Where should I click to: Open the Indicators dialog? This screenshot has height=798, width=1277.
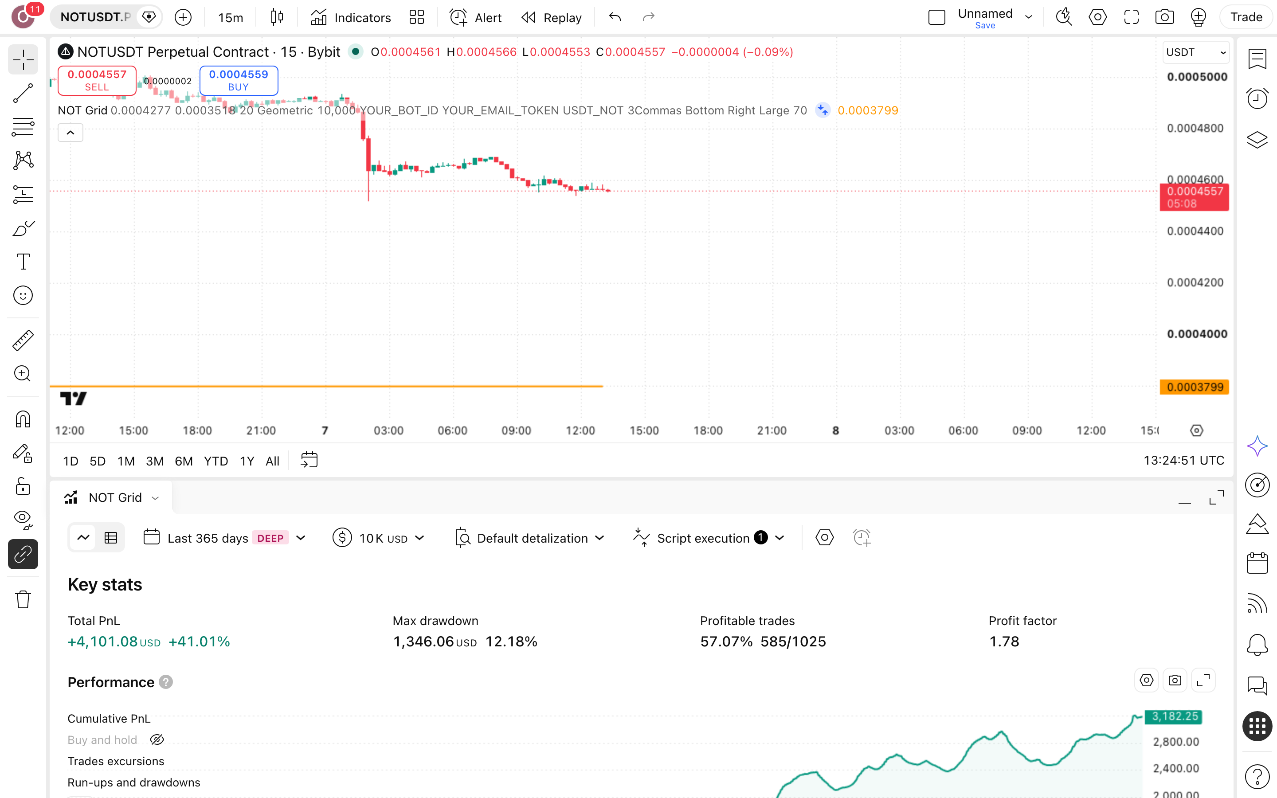click(351, 17)
